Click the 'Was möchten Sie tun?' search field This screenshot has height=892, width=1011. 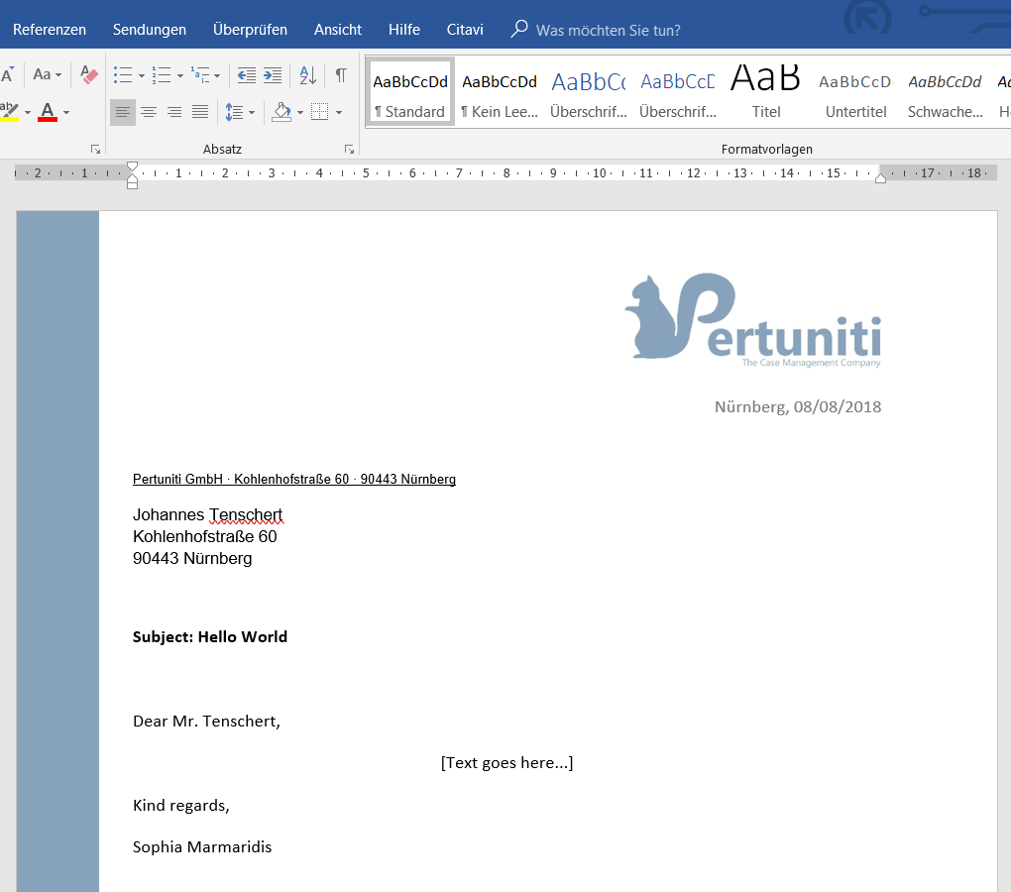[x=608, y=31]
